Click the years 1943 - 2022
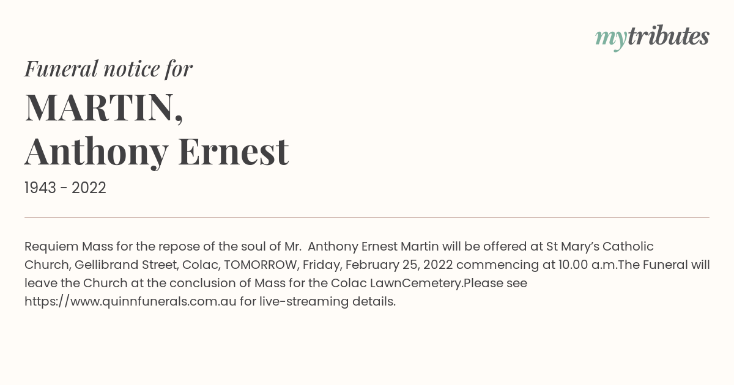This screenshot has height=385, width=734. click(65, 188)
